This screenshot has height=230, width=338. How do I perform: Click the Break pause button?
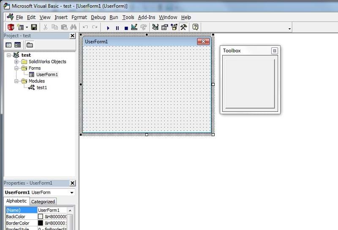pyautogui.click(x=117, y=28)
